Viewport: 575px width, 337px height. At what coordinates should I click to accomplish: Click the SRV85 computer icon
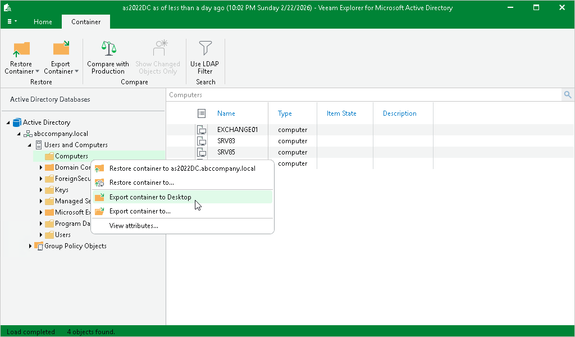point(202,152)
